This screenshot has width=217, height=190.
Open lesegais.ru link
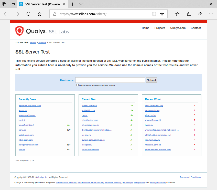click(87, 145)
